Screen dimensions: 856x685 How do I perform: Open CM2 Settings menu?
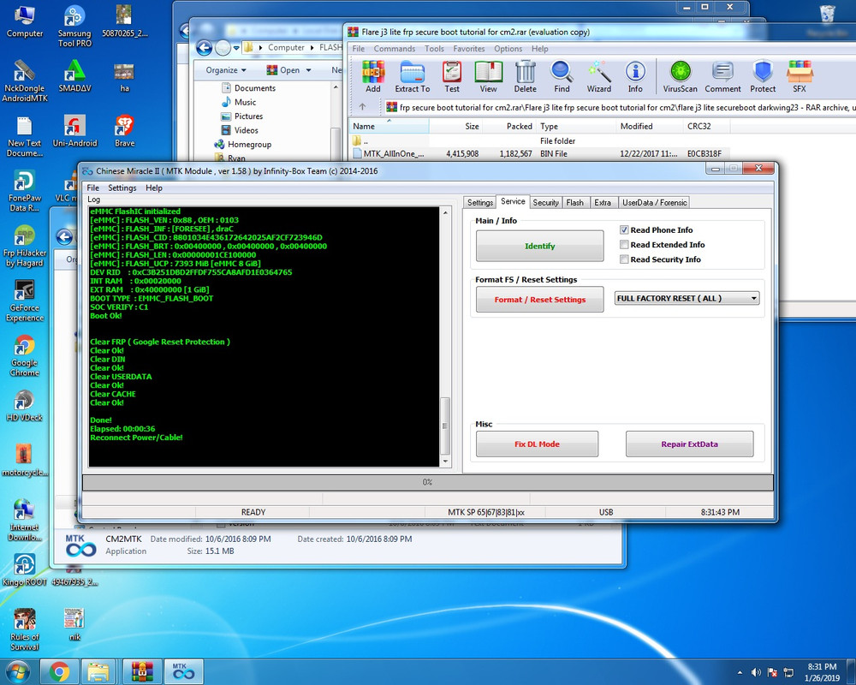pos(122,188)
